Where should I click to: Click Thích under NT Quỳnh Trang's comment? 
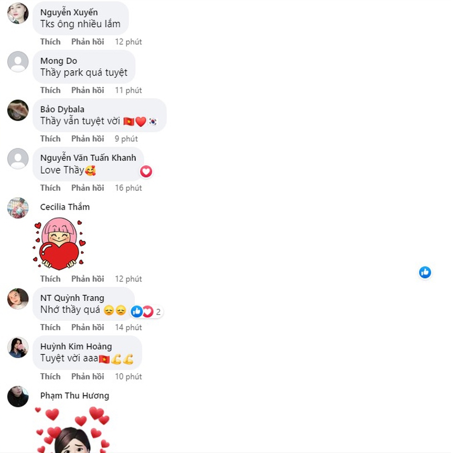50,327
